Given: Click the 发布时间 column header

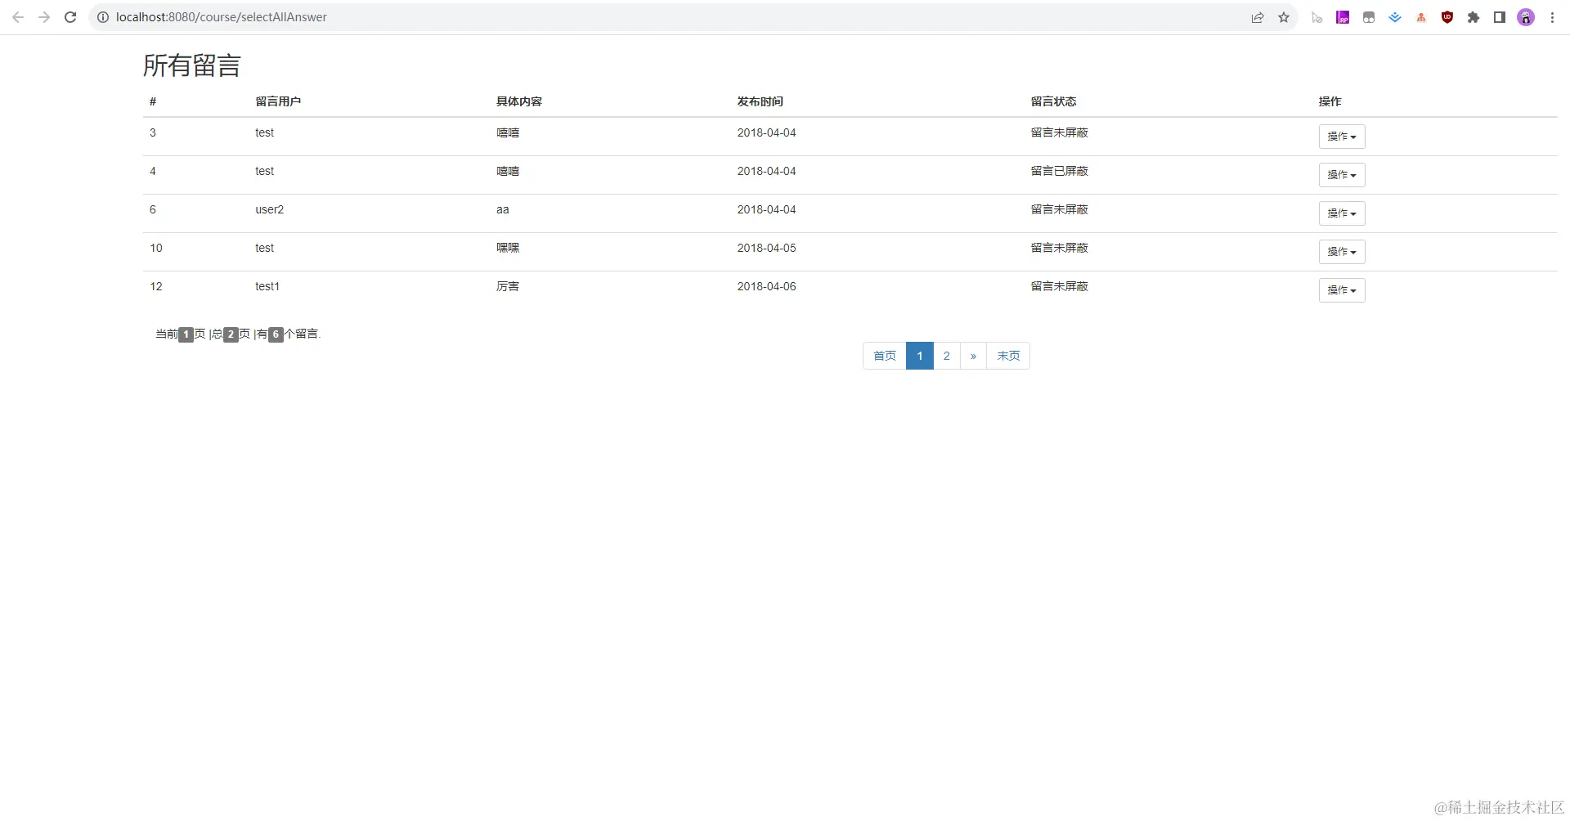Looking at the screenshot, I should click(x=760, y=101).
